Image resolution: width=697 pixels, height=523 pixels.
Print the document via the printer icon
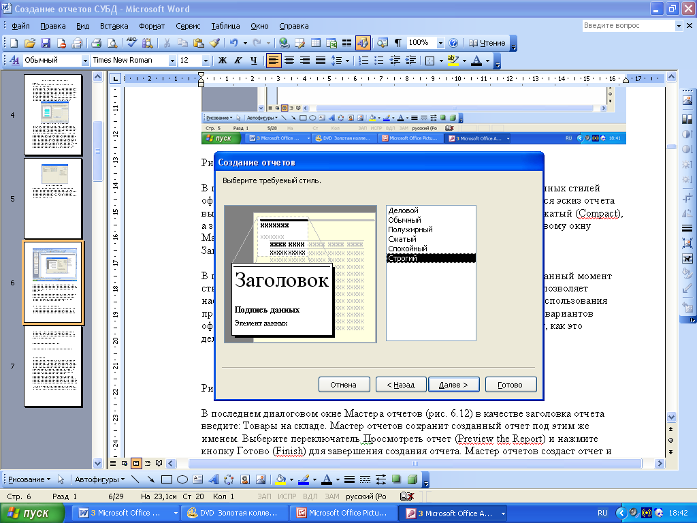coord(96,43)
